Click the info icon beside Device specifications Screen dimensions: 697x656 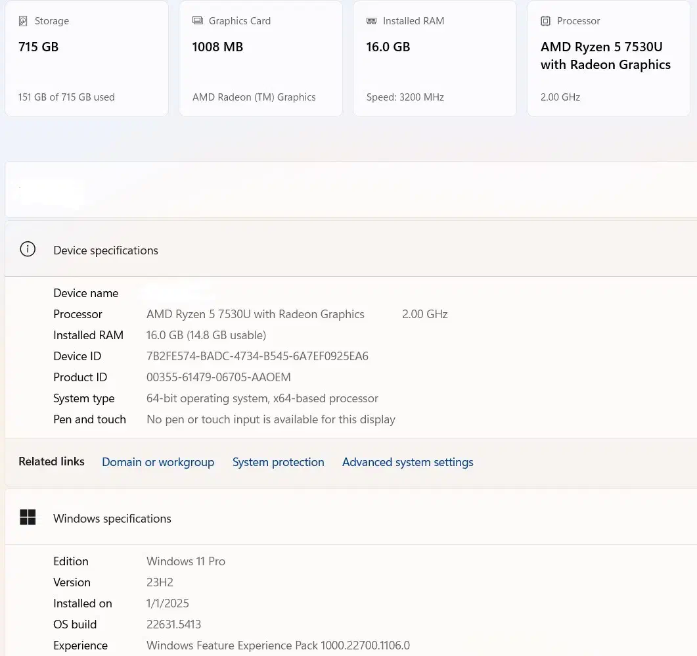[28, 250]
